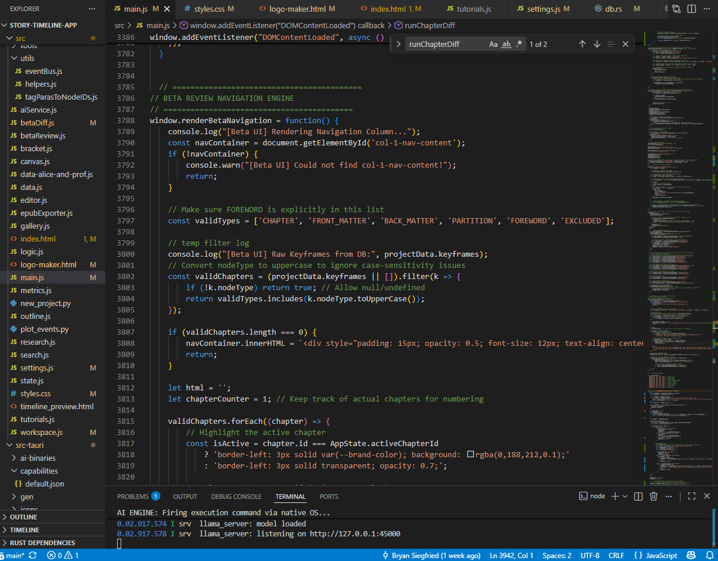
Task: Go to previous match arrow
Action: 582,44
